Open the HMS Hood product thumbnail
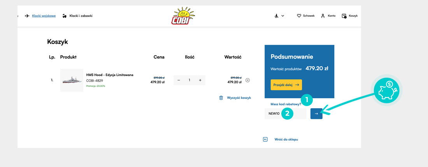This screenshot has height=167, width=428. point(72,80)
